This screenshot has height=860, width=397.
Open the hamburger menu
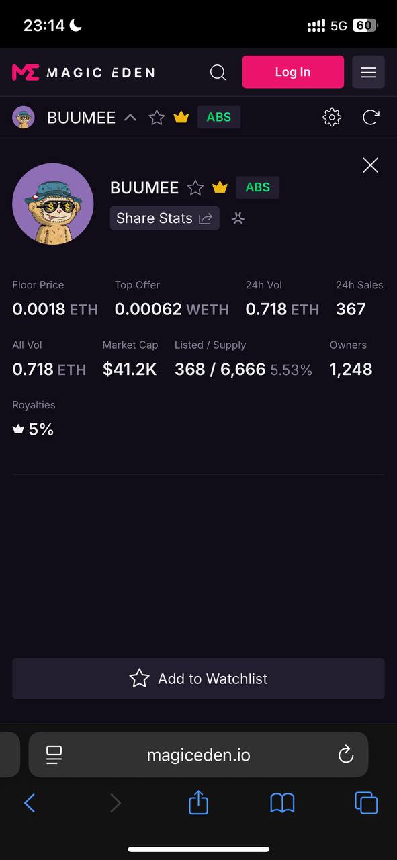pyautogui.click(x=368, y=72)
